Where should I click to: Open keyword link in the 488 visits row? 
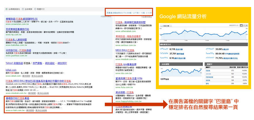click(209, 77)
